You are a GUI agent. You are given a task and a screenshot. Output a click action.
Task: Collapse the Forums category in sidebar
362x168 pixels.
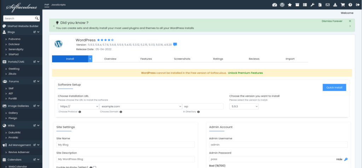point(38,81)
